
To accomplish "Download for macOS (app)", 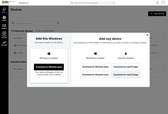I will pos(126,67).
